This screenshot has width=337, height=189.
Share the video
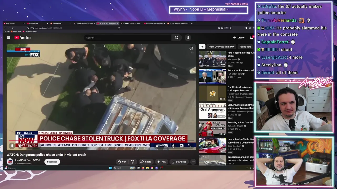(146, 162)
